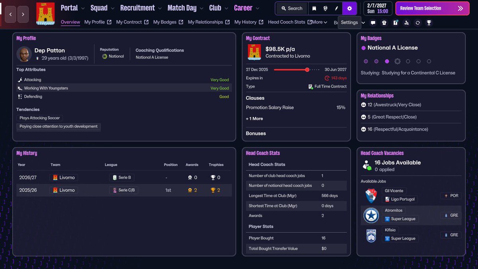This screenshot has width=478, height=269.
Task: Expand the More tabs dropdown
Action: tap(320, 22)
